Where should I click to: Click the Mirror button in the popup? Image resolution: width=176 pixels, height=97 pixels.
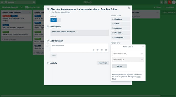click(119, 66)
